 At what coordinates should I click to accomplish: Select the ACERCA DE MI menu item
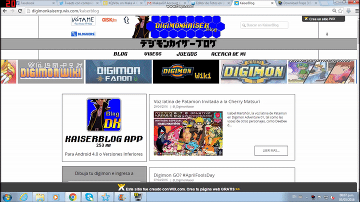coord(228,54)
